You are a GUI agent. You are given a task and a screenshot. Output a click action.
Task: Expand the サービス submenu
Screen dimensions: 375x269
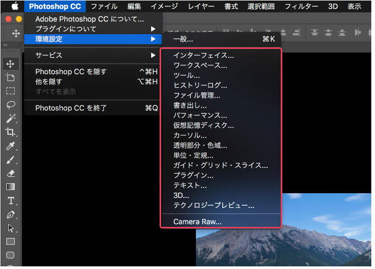pyautogui.click(x=93, y=55)
